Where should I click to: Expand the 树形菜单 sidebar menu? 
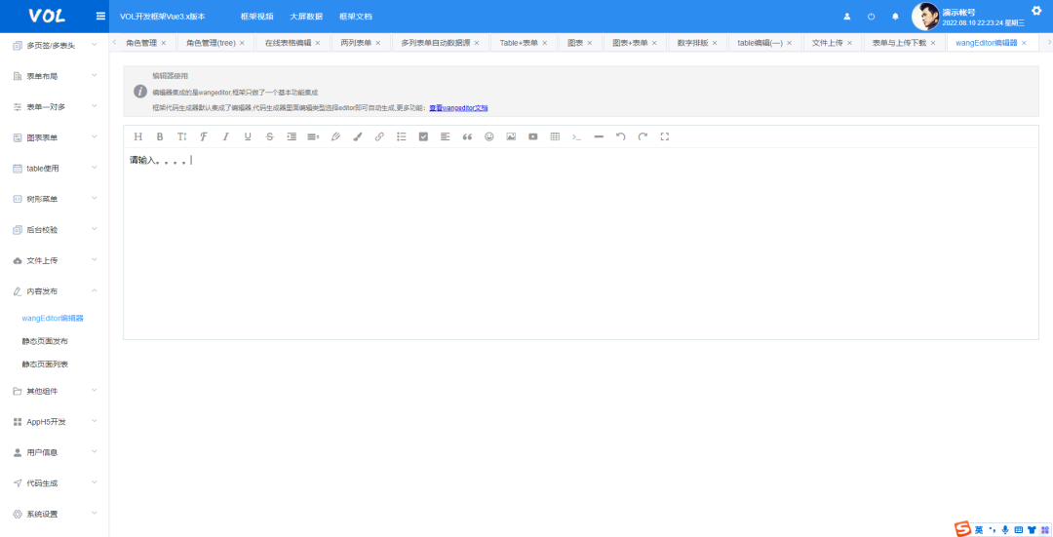pos(55,199)
